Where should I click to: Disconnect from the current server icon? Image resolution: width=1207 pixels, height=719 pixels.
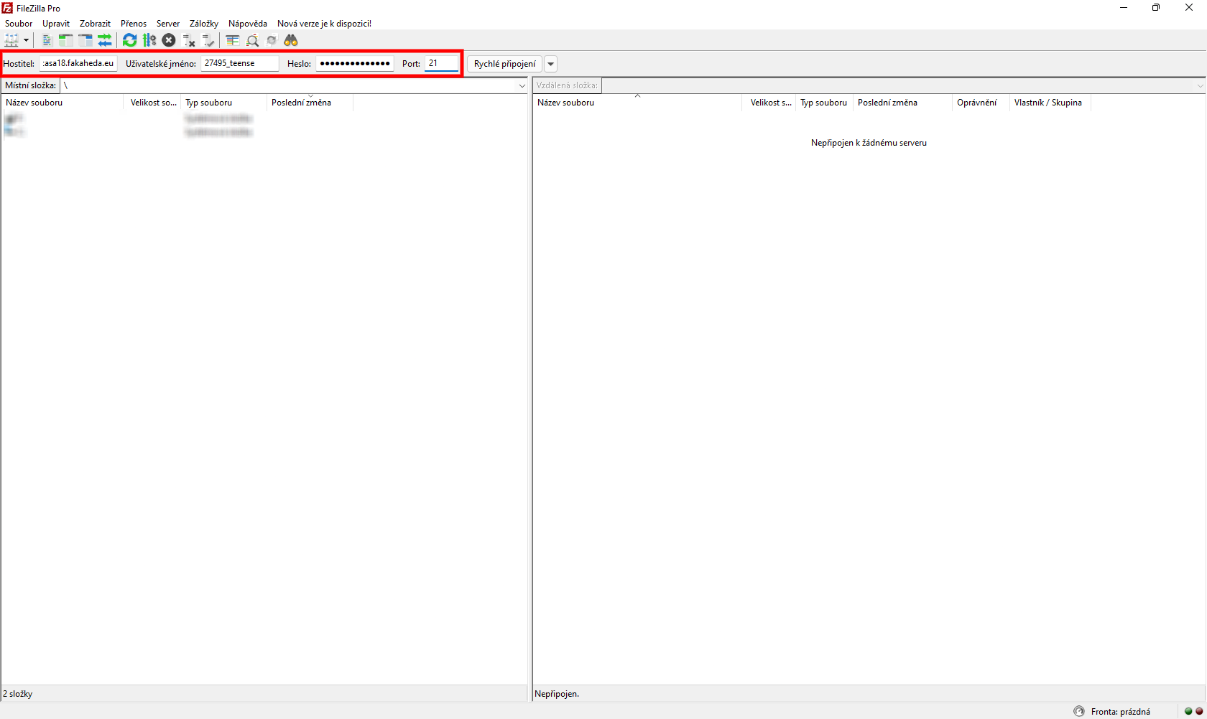pos(189,40)
